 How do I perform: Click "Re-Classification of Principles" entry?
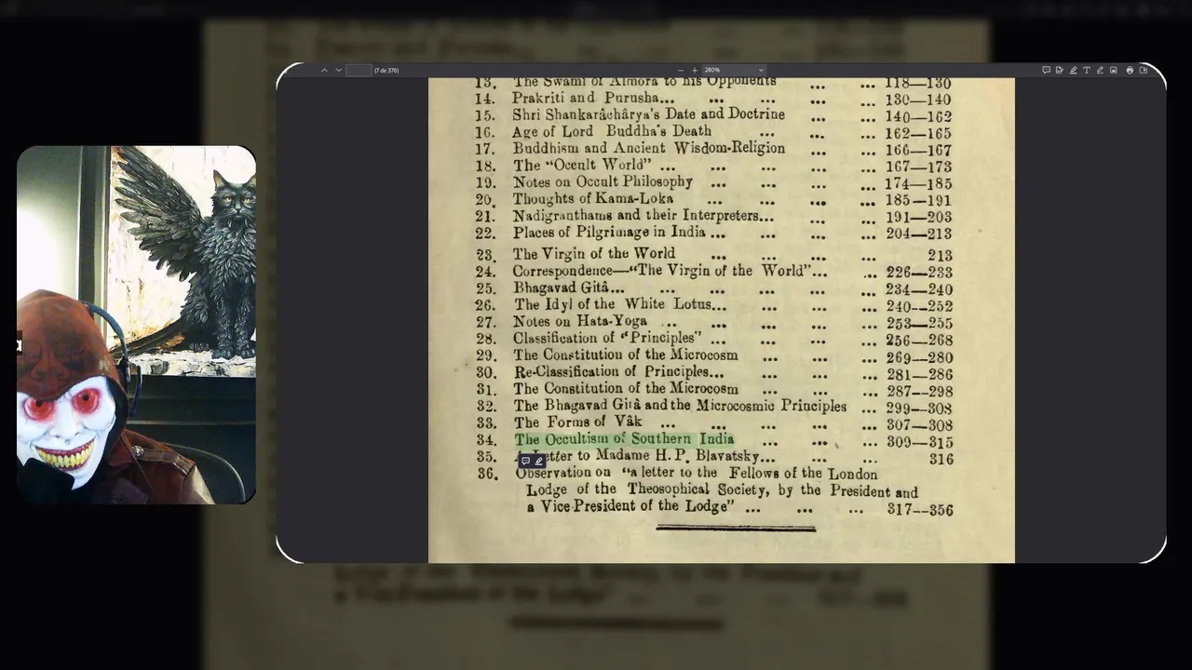(612, 371)
